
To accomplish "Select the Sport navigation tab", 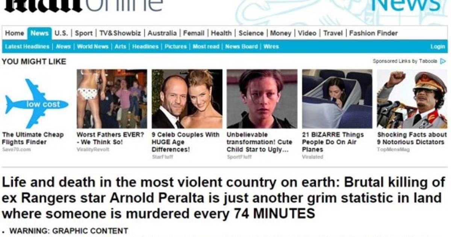I will (x=83, y=33).
